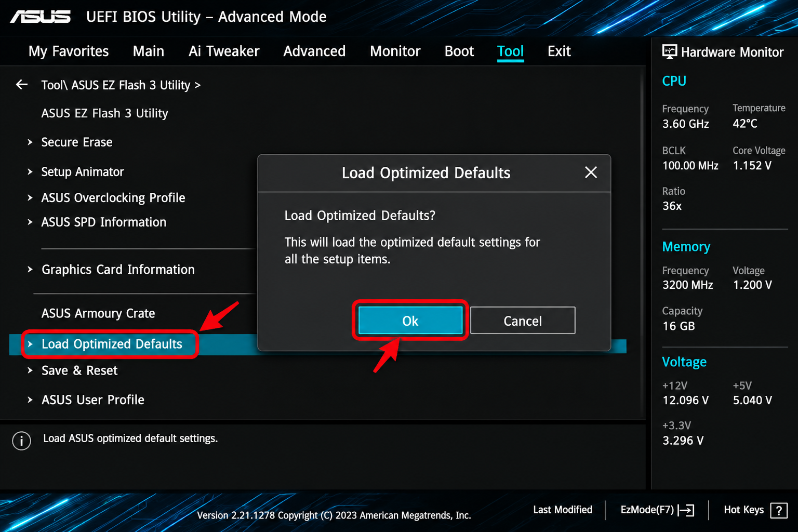Open the Ai Tweaker tab

(x=224, y=51)
